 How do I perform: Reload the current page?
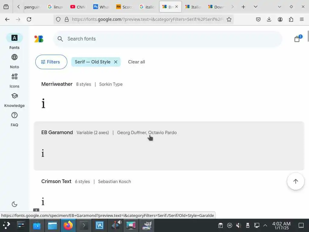tap(29, 19)
